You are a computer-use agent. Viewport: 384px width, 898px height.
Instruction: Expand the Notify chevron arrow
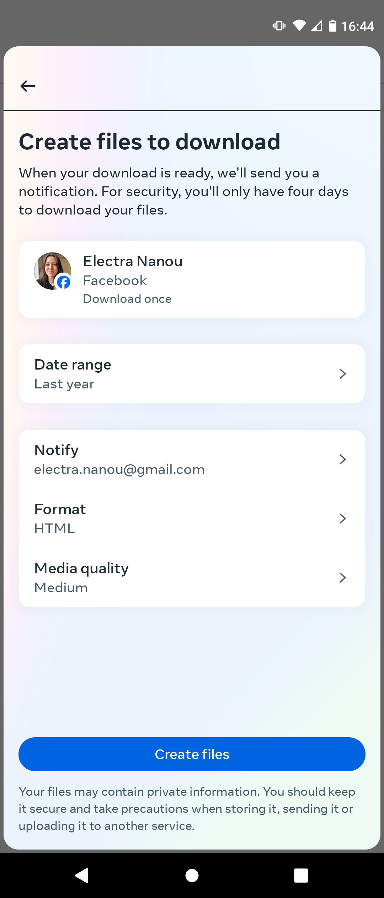tap(342, 459)
